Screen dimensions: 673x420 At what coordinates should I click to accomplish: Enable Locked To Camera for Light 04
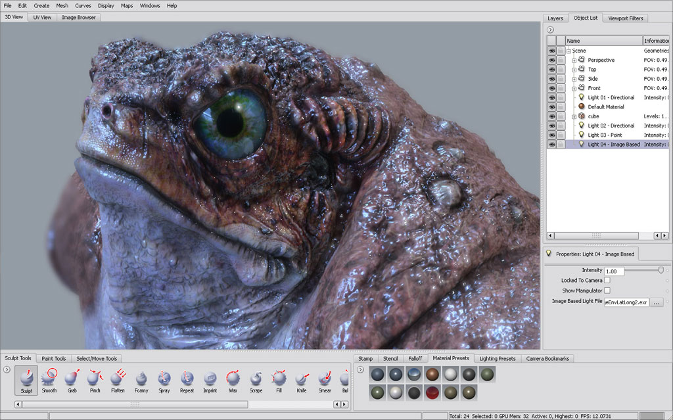pyautogui.click(x=609, y=280)
